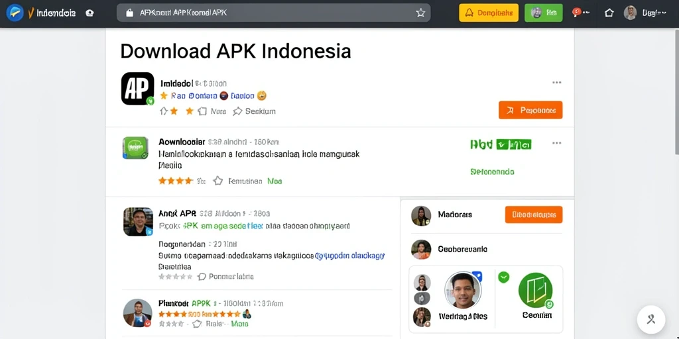Click the lock icon in address bar
679x339 pixels.
pyautogui.click(x=129, y=13)
